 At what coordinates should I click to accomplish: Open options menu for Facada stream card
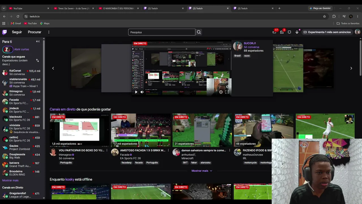point(168,150)
